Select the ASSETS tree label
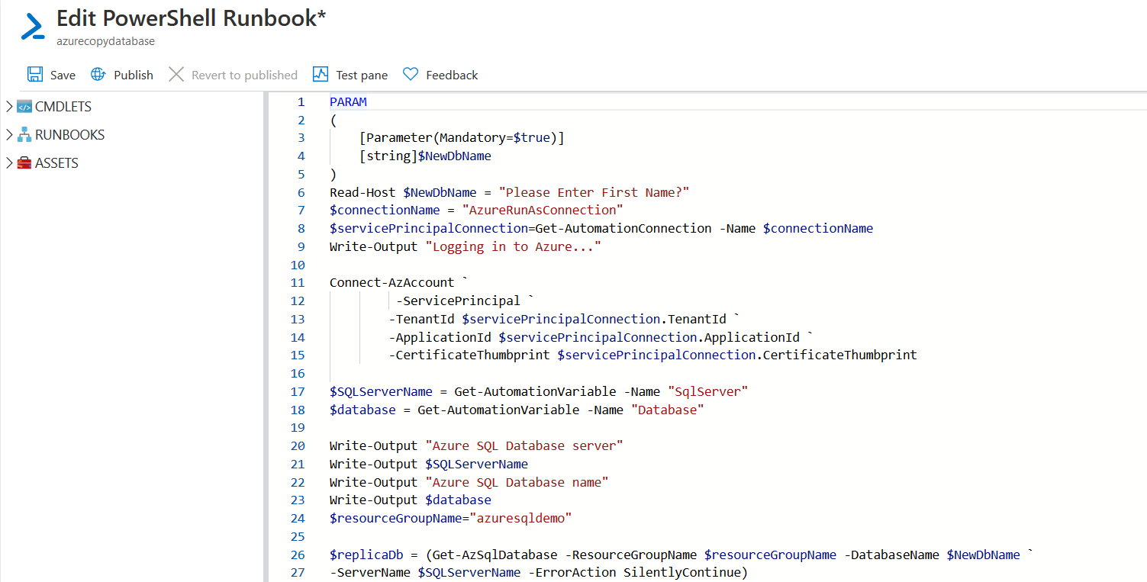 click(57, 163)
